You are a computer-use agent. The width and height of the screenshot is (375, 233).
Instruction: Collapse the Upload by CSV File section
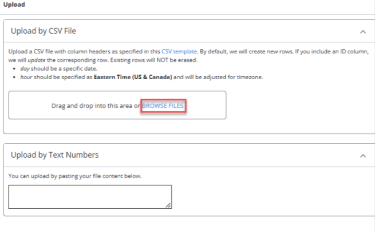[363, 32]
